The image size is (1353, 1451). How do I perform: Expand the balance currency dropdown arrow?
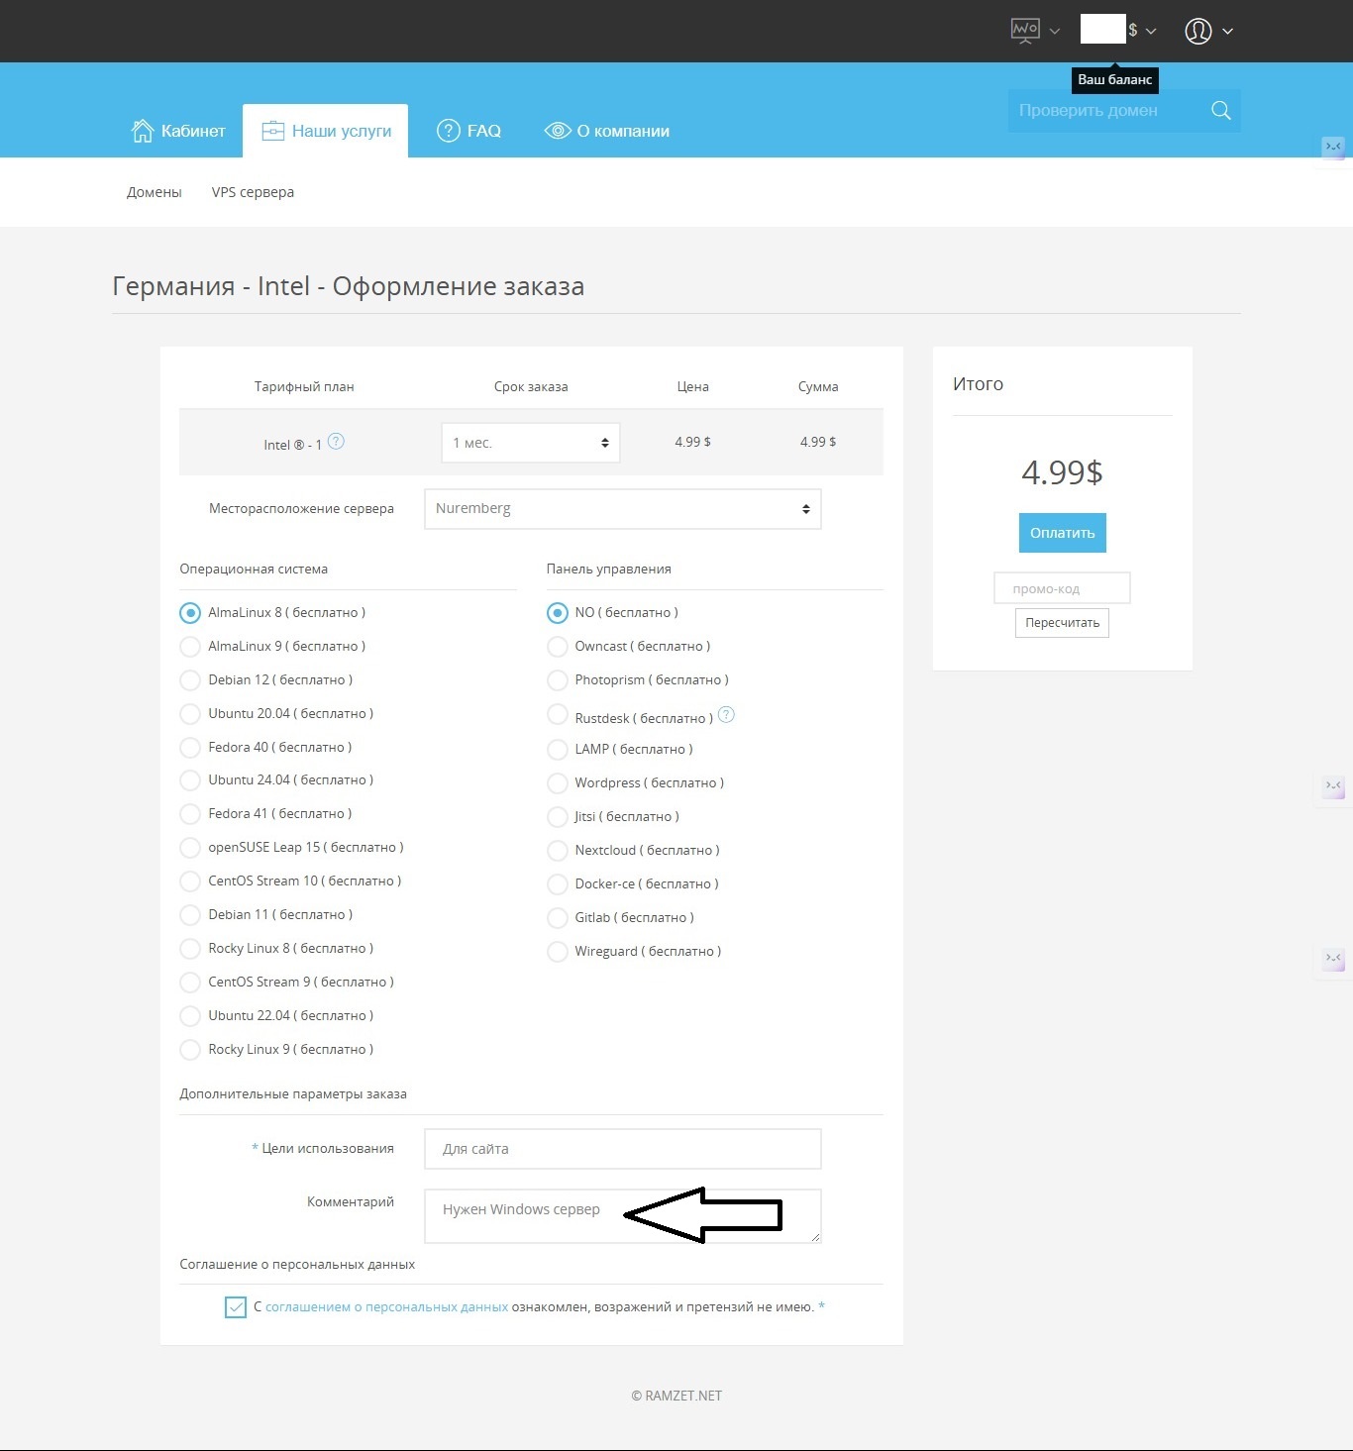[x=1151, y=32]
